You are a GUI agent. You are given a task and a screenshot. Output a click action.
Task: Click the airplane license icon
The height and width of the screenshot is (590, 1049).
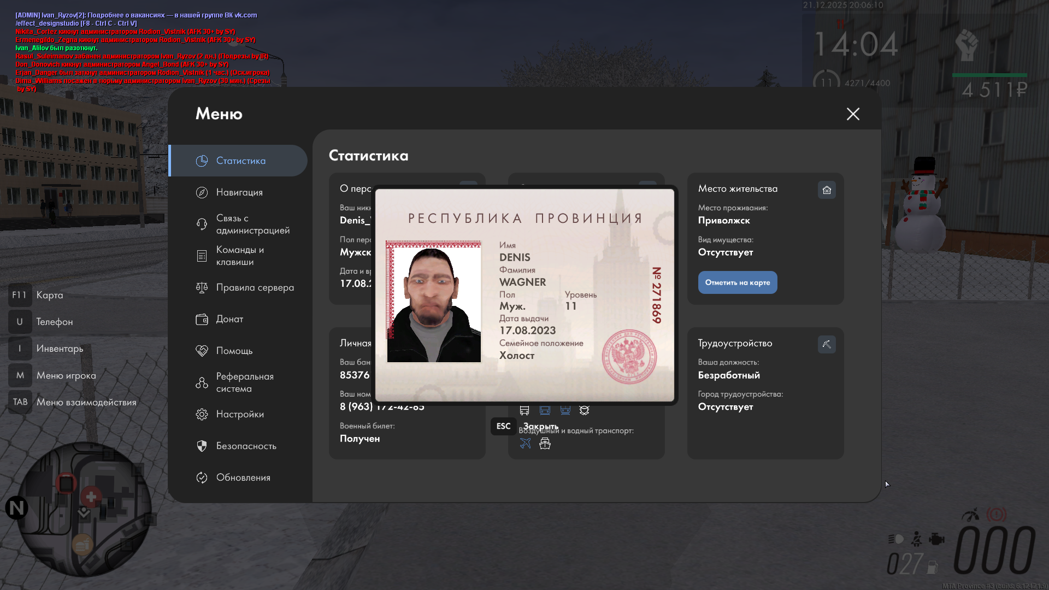tap(525, 444)
